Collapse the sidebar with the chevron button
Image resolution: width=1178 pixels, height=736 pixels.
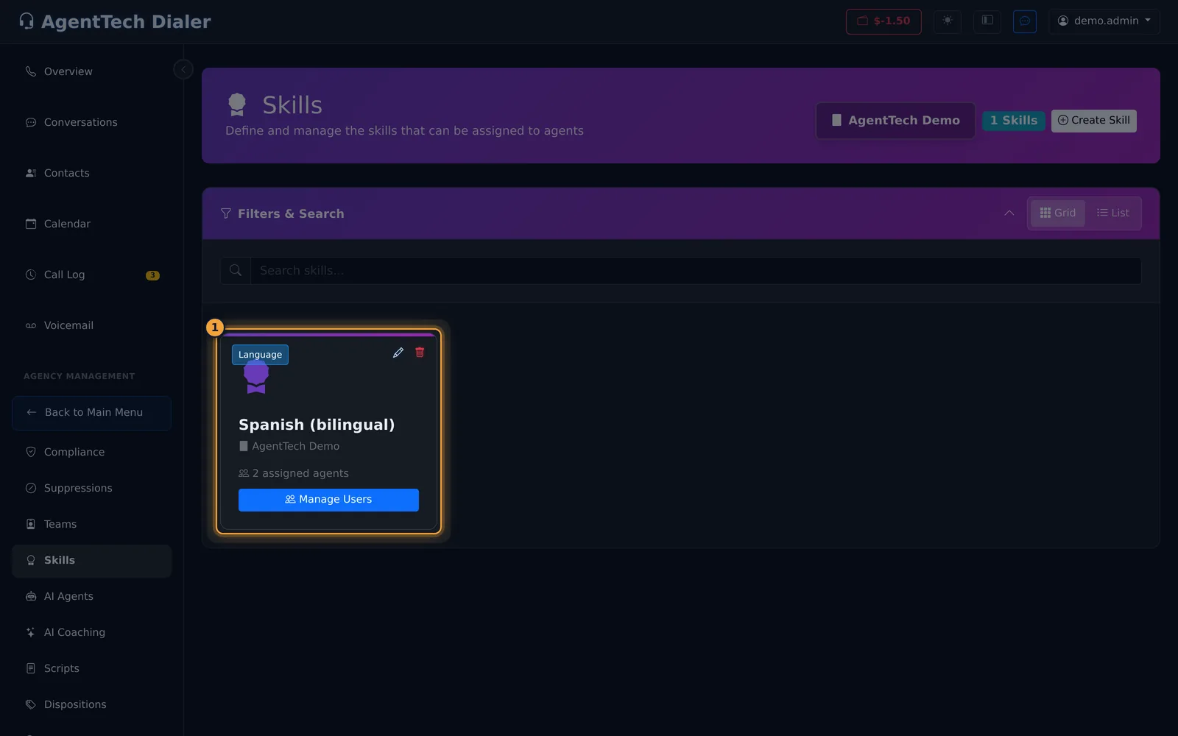click(183, 69)
